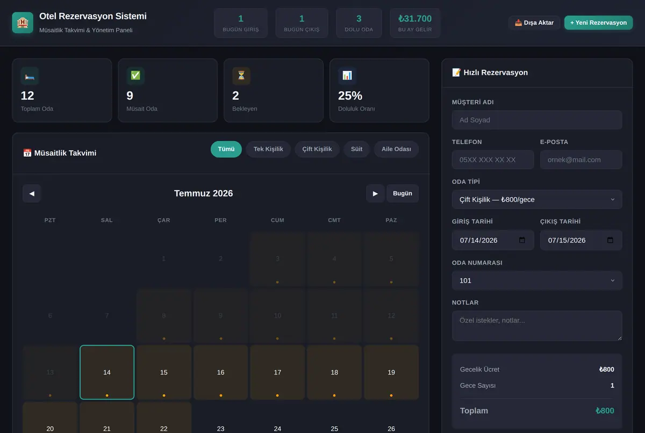This screenshot has height=433, width=645.
Task: Jump to today with Bugün button
Action: coord(403,193)
